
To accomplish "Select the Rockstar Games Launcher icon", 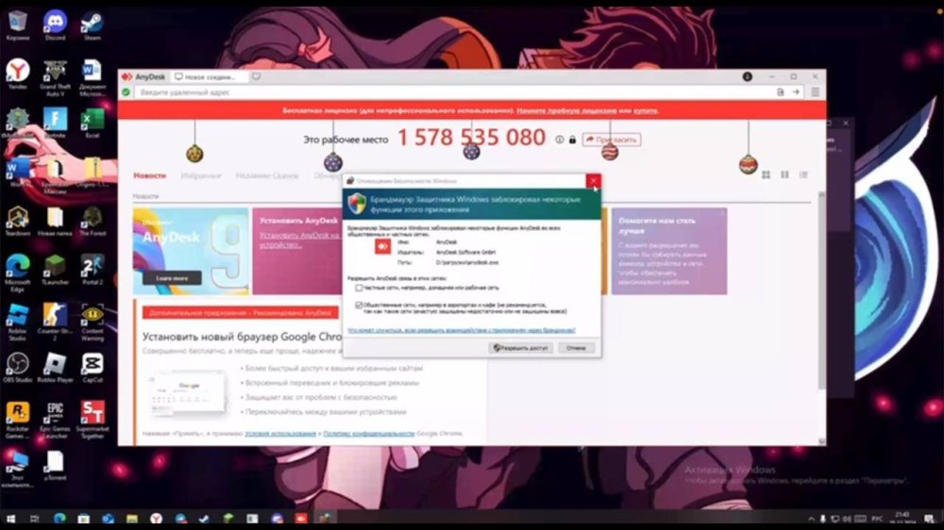I will pyautogui.click(x=17, y=420).
